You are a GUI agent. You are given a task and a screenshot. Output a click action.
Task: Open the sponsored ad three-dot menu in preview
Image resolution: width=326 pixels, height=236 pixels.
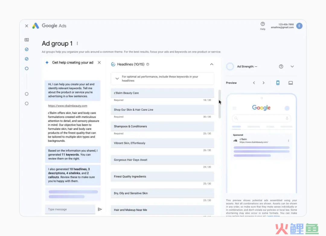click(288, 141)
